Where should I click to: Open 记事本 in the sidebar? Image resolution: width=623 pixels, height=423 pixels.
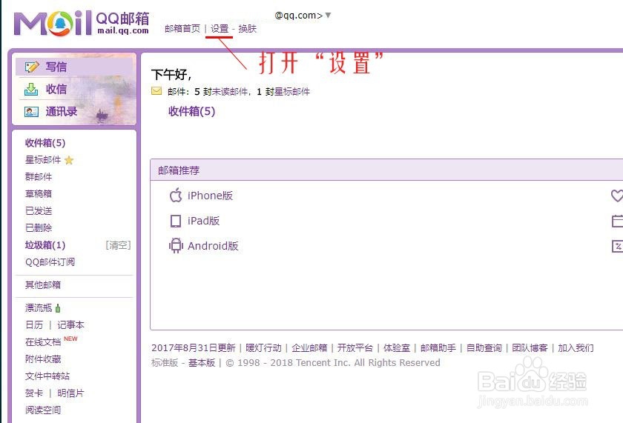pos(70,325)
